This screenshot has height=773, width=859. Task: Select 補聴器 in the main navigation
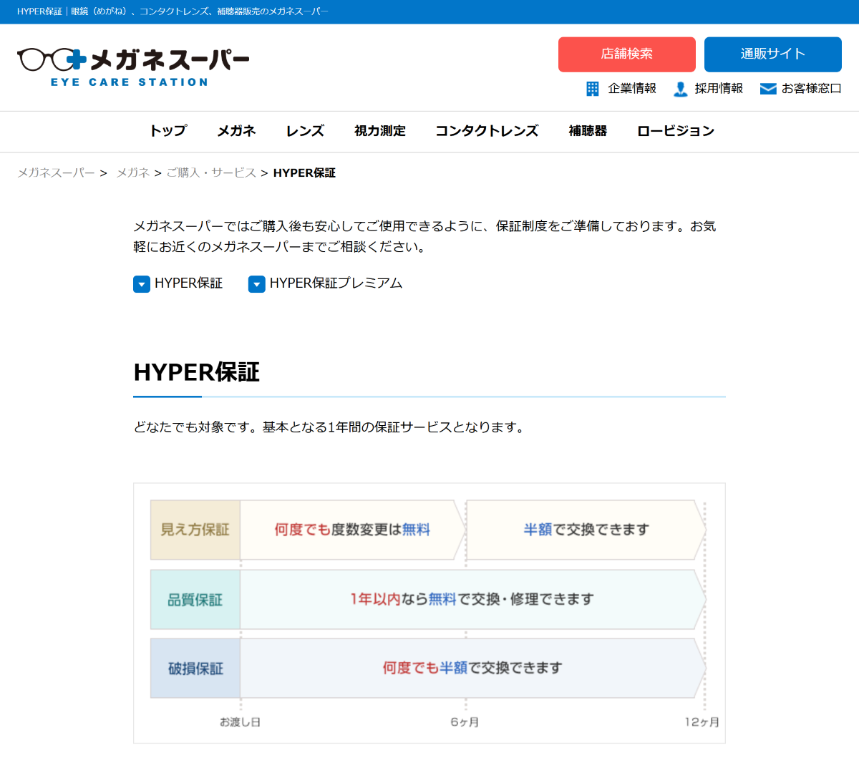click(x=588, y=131)
